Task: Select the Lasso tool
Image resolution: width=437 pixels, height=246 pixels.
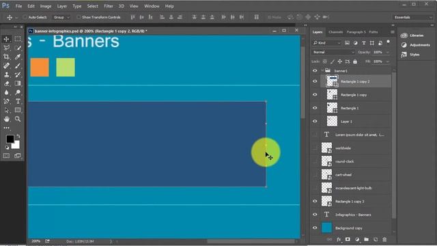Action: click(x=6, y=48)
